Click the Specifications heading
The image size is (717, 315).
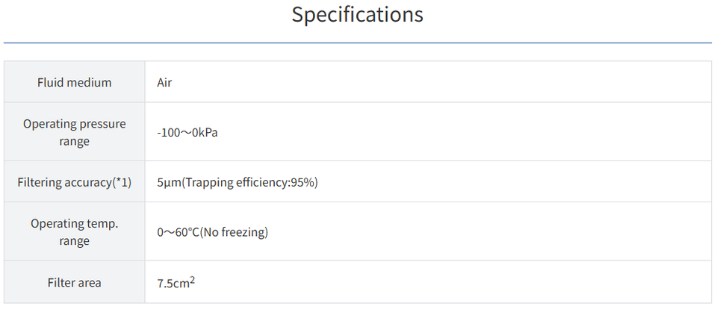point(357,14)
